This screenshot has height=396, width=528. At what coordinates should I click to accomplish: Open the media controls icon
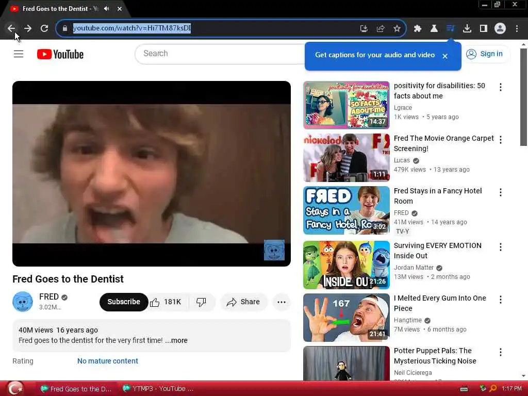pyautogui.click(x=451, y=29)
